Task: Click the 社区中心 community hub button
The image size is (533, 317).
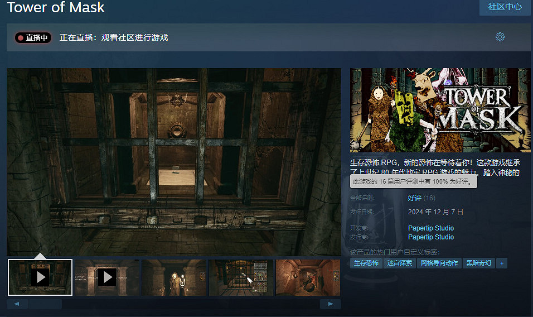Action: click(x=505, y=7)
